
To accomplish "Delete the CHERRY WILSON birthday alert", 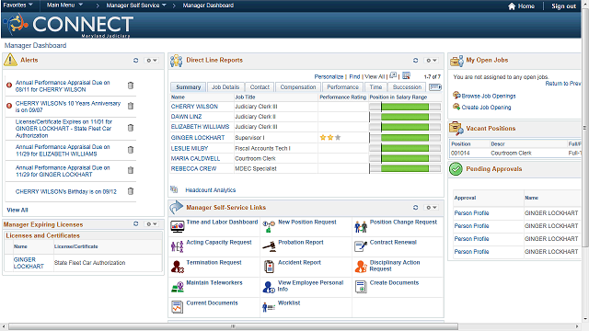I will (131, 191).
